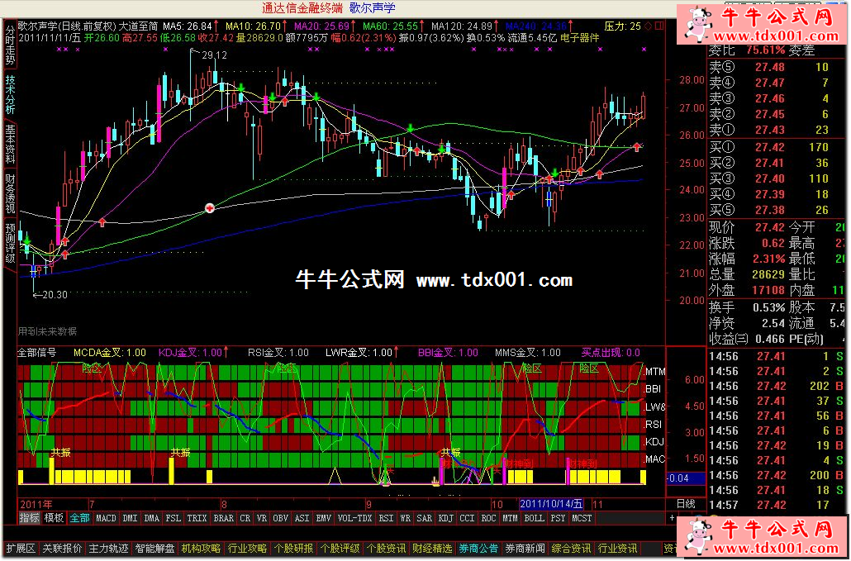Open the 基本资料 side tab
The height and width of the screenshot is (561, 851).
click(x=10, y=145)
